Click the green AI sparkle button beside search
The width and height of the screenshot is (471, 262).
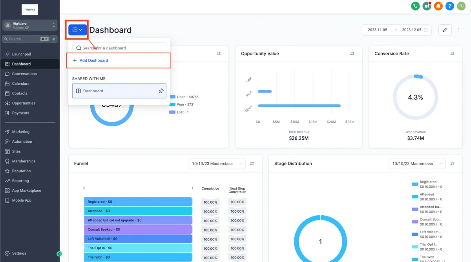tap(54, 39)
